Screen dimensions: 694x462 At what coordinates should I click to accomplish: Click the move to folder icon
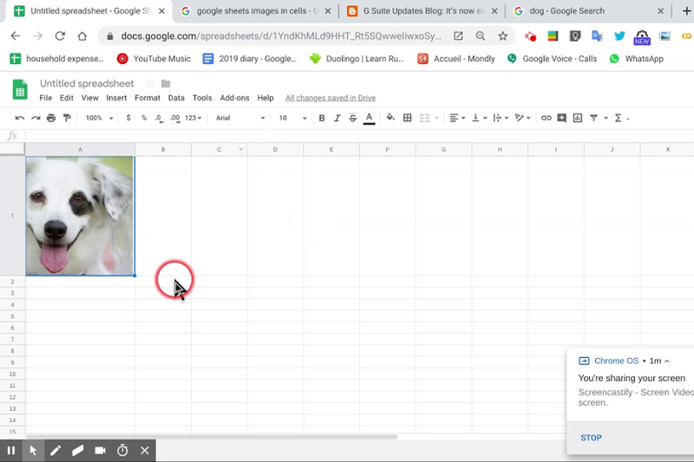(166, 83)
